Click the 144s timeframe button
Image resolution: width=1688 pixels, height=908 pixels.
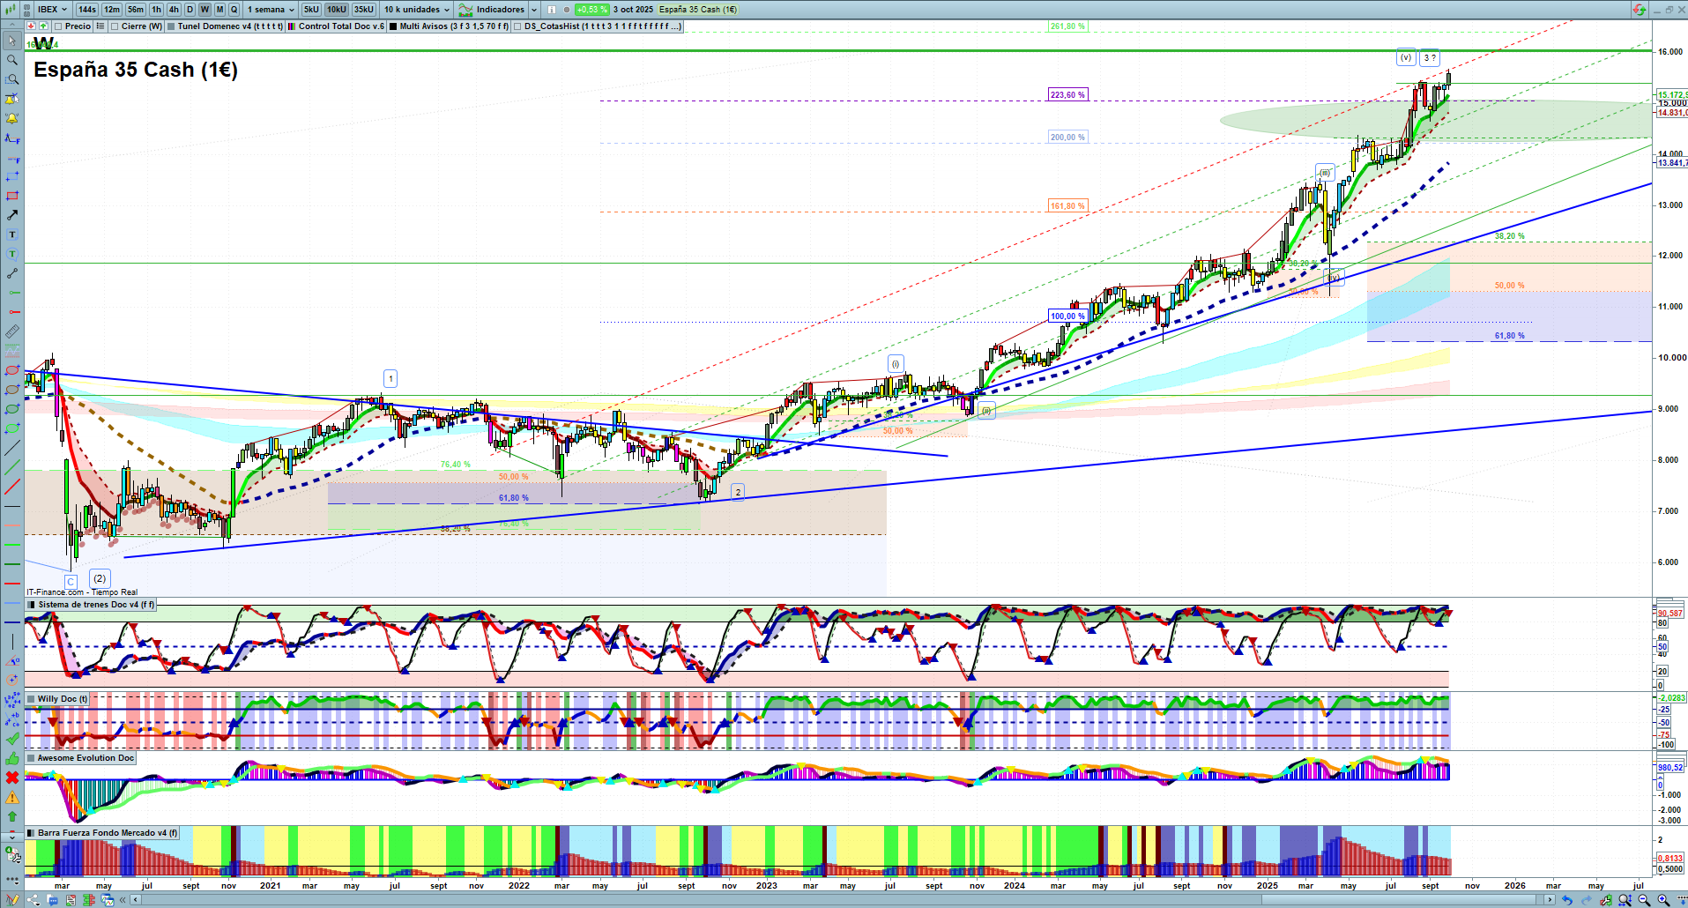(86, 10)
